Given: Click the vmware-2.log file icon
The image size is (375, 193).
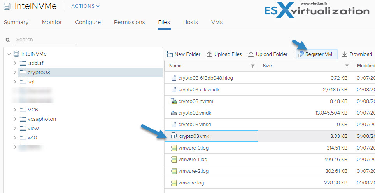Looking at the screenshot, I should [x=174, y=171].
